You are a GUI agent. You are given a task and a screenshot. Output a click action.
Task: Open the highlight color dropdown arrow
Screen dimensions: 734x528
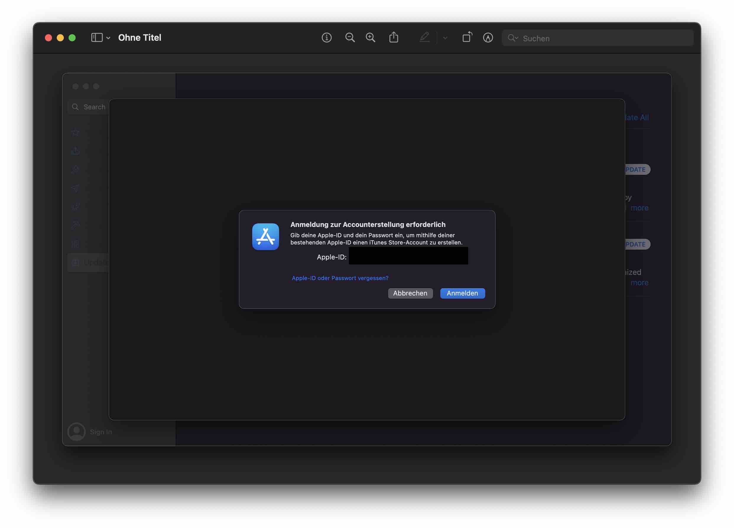[445, 38]
